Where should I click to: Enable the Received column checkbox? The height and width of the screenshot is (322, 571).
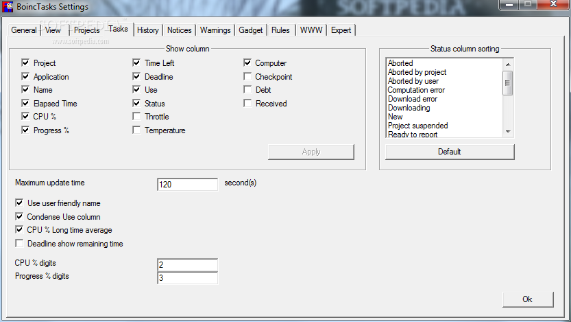click(247, 103)
